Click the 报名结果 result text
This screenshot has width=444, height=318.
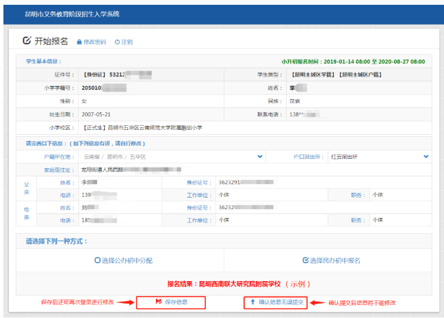[239, 284]
